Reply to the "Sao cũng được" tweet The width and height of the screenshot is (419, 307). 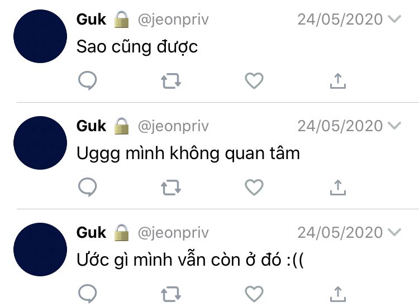[x=87, y=80]
